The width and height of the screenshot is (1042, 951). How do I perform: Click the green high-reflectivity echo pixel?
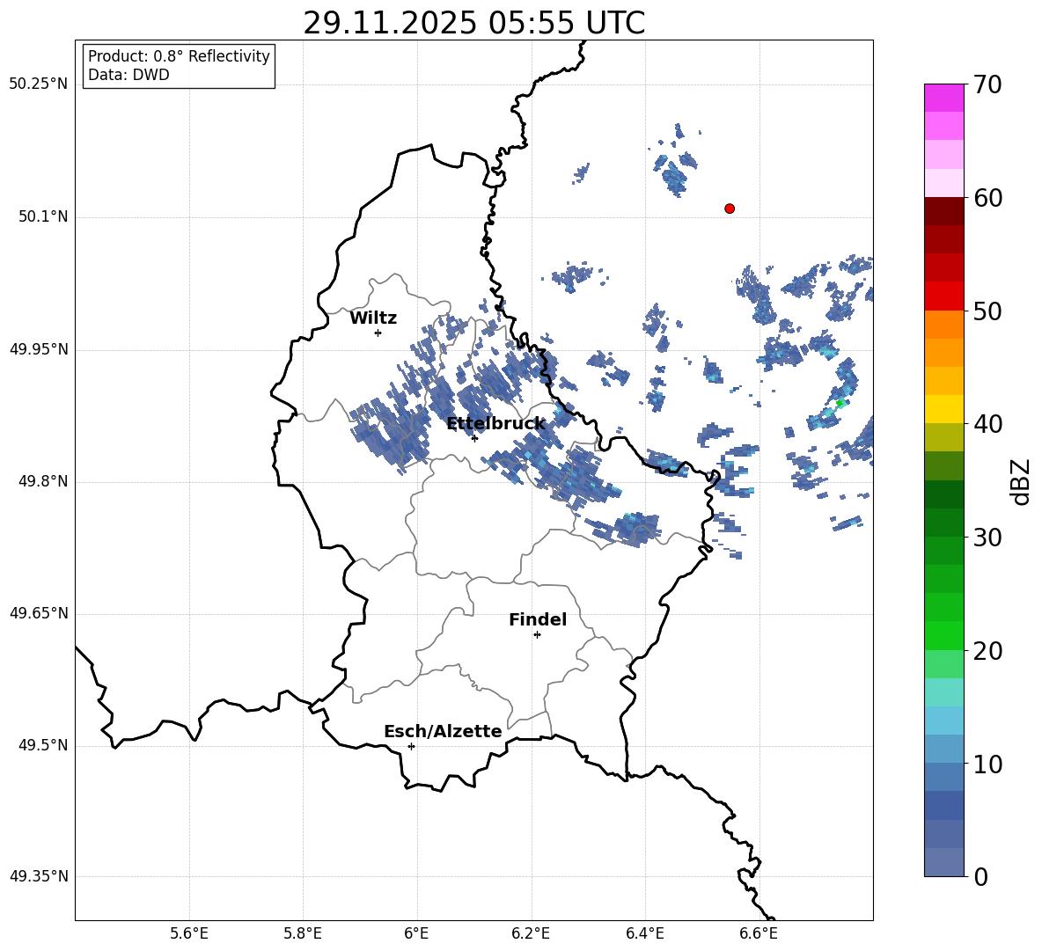[840, 402]
